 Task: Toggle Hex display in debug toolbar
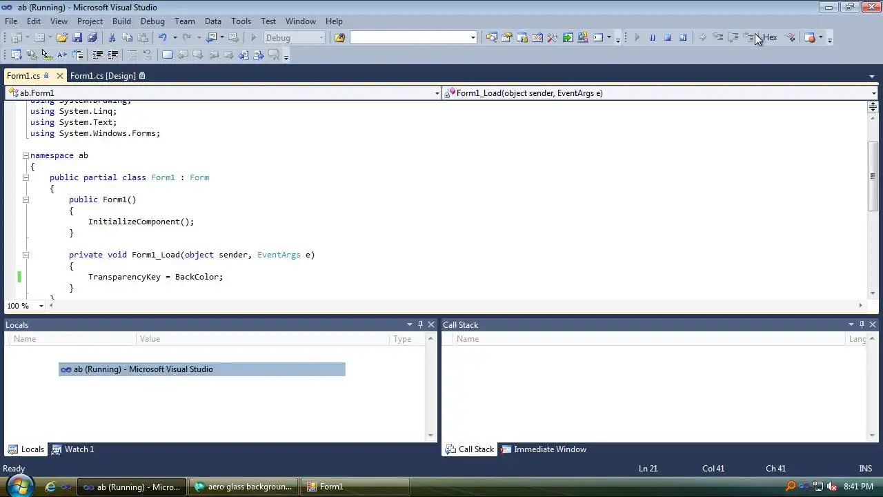point(770,37)
